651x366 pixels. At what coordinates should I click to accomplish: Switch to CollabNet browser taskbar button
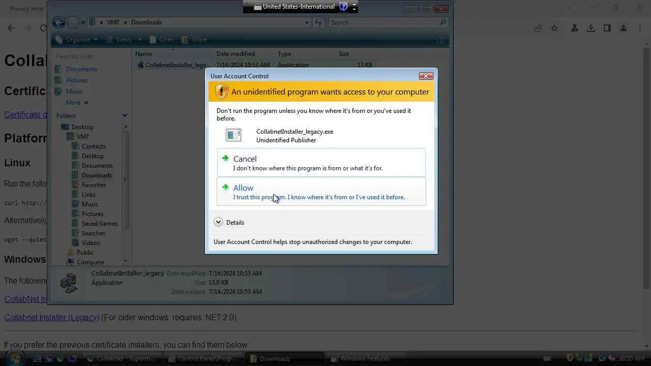[x=122, y=358]
